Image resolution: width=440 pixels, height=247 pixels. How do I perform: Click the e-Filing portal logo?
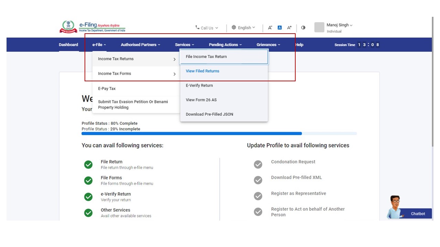(x=92, y=27)
